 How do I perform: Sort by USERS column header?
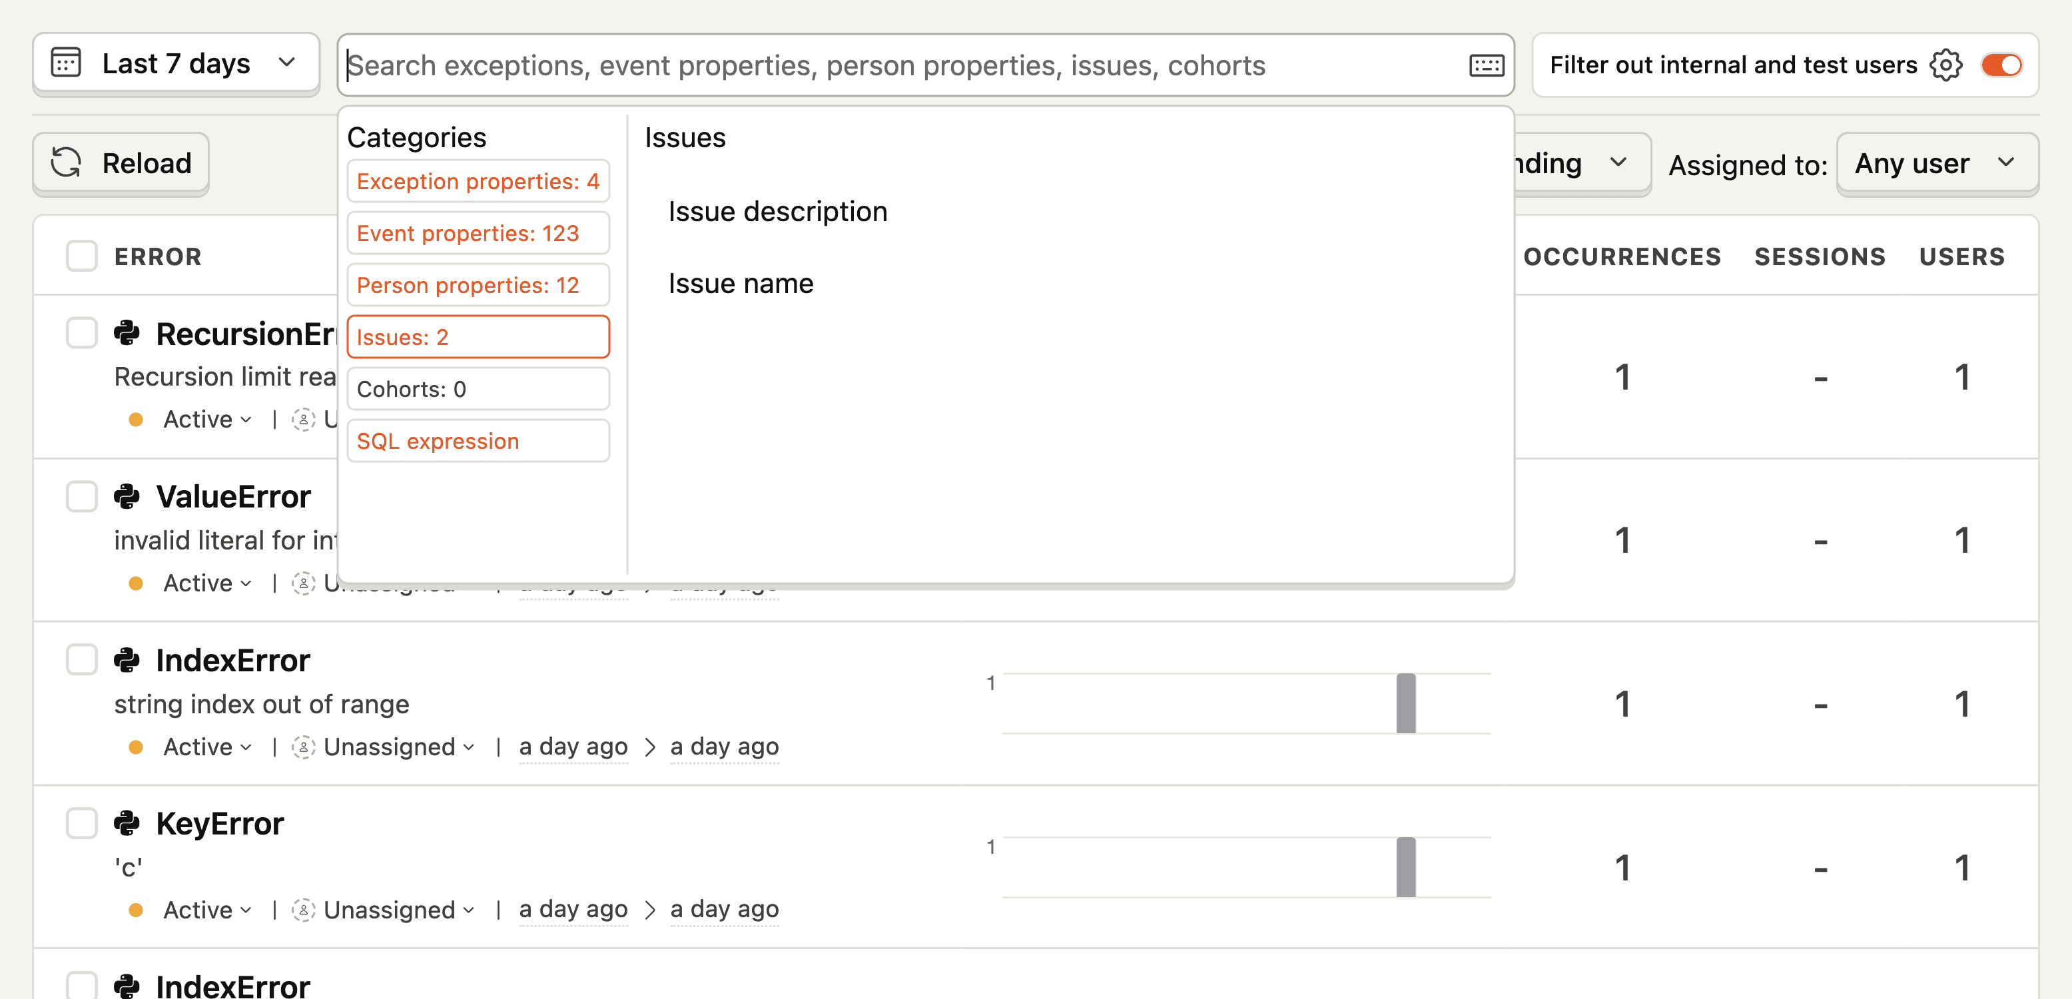click(x=1963, y=256)
